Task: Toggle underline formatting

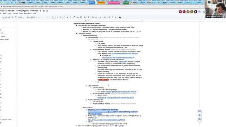Action: (67, 17)
